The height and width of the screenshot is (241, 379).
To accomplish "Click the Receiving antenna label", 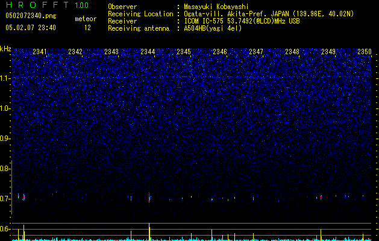I will coord(139,28).
